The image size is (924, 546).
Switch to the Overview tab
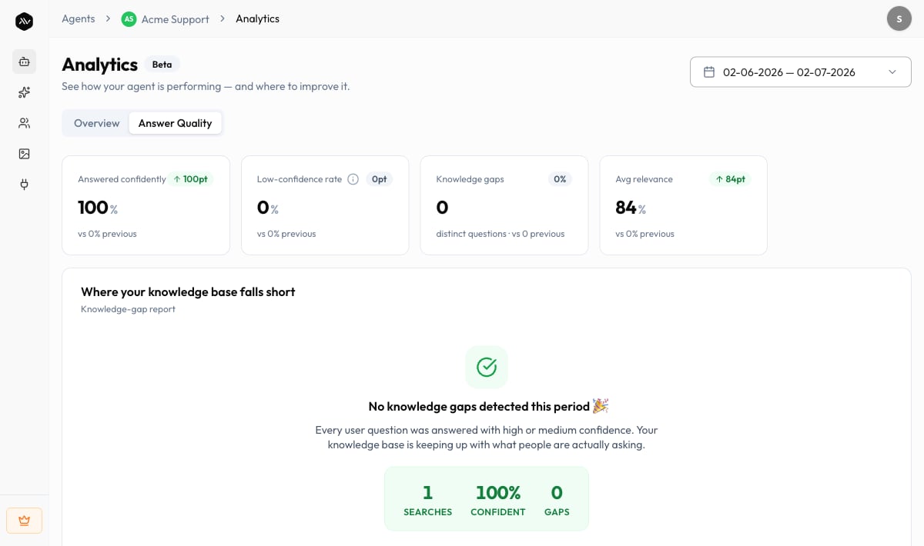(x=97, y=123)
